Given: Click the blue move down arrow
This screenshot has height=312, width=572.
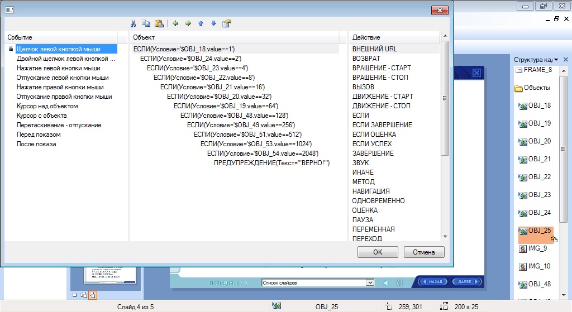Looking at the screenshot, I should click(214, 23).
